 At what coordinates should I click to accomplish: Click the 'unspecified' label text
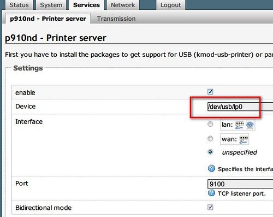[240, 153]
